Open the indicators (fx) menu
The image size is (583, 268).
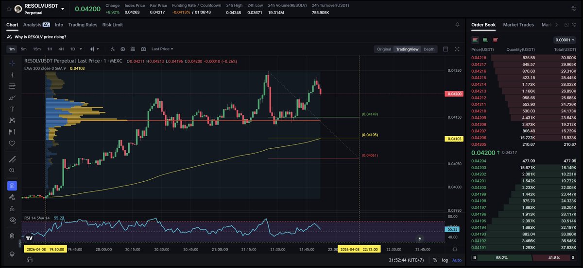[x=113, y=49]
